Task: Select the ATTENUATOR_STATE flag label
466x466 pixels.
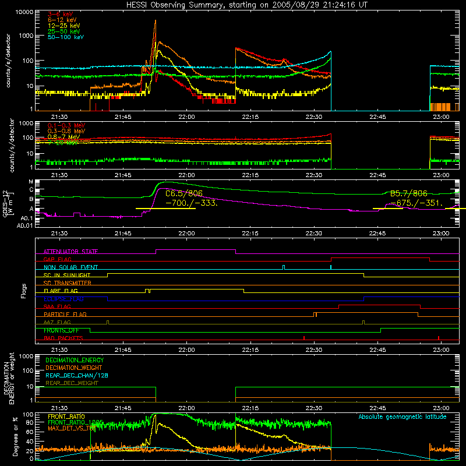Action: [70, 252]
